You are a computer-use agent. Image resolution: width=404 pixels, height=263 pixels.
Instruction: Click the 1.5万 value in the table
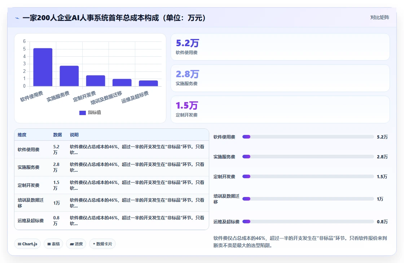[x=56, y=185]
